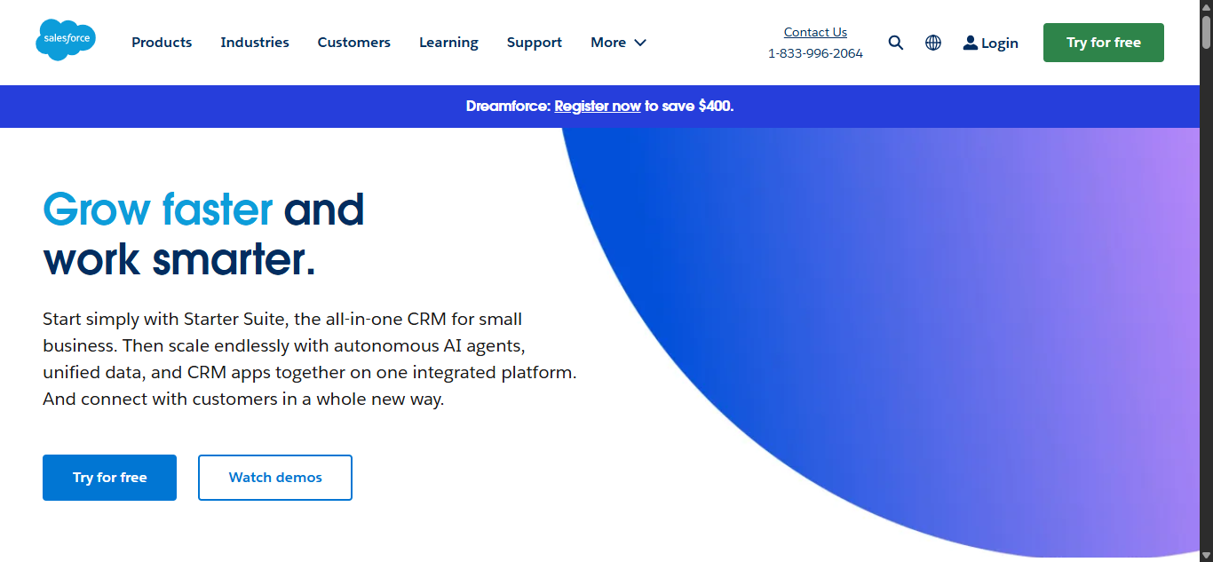Image resolution: width=1213 pixels, height=562 pixels.
Task: Click the Grow faster headline text
Action: point(158,210)
